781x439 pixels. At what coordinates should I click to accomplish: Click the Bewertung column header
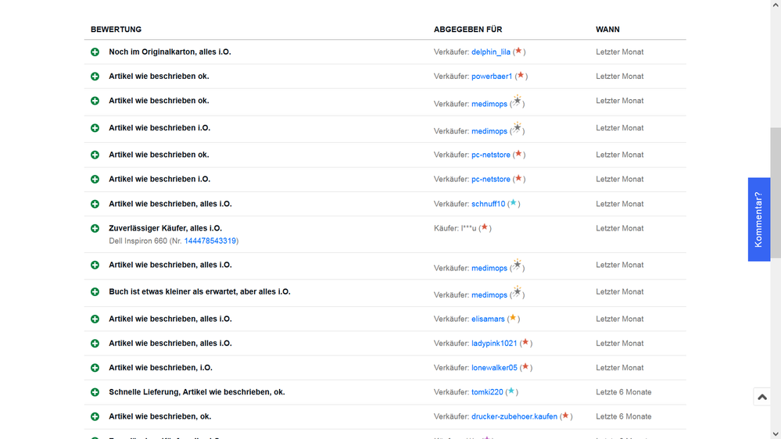coord(116,30)
